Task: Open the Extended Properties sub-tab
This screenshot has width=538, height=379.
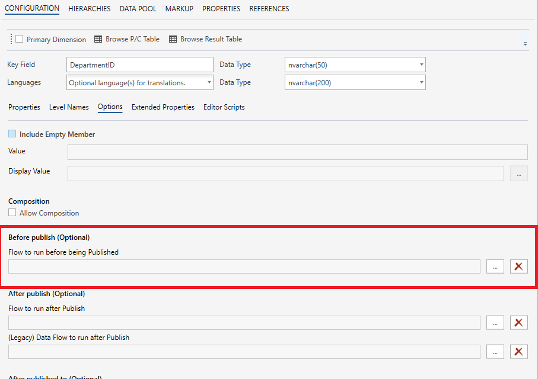Action: coord(163,107)
